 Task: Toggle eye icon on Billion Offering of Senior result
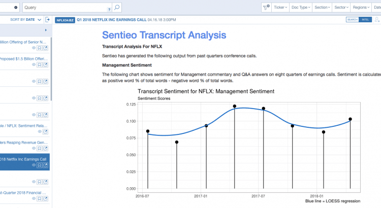coord(34,48)
